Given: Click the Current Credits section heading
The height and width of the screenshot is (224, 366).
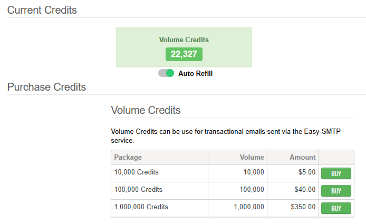Looking at the screenshot, I should click(x=42, y=10).
